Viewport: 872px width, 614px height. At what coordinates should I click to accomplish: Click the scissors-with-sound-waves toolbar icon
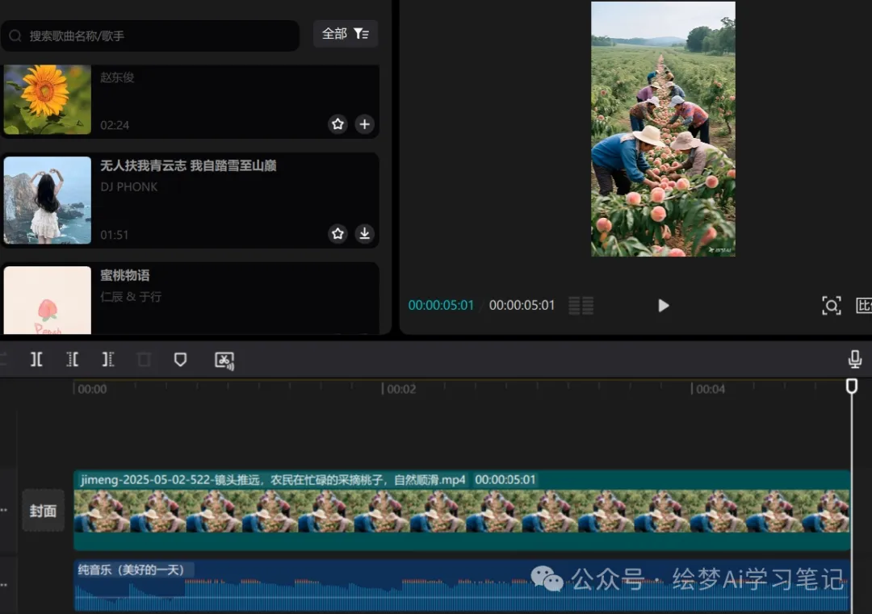pyautogui.click(x=224, y=360)
